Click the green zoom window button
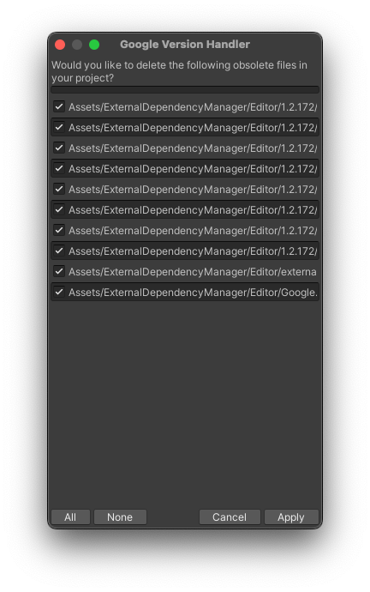This screenshot has height=592, width=370. pos(94,45)
